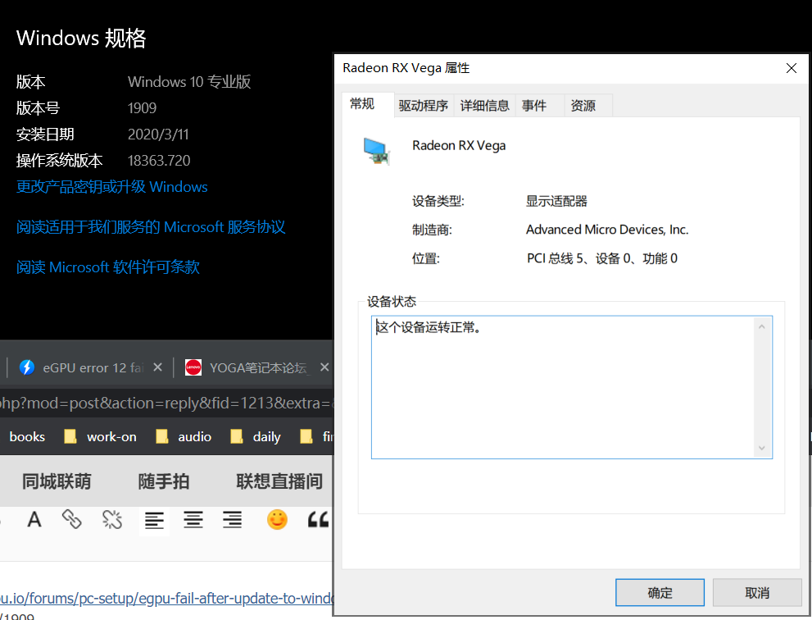Open the Microsoft 服务协议 link
The image size is (812, 620).
(x=151, y=227)
